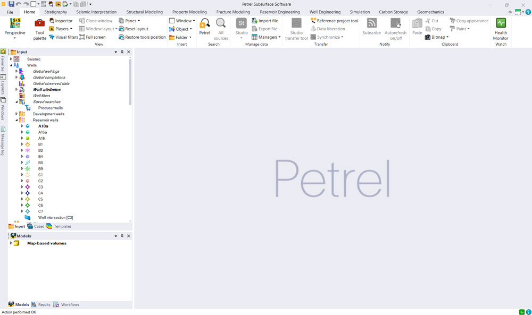Open Layouts side panel
Viewport: 532px width, 315px height.
[x=3, y=84]
